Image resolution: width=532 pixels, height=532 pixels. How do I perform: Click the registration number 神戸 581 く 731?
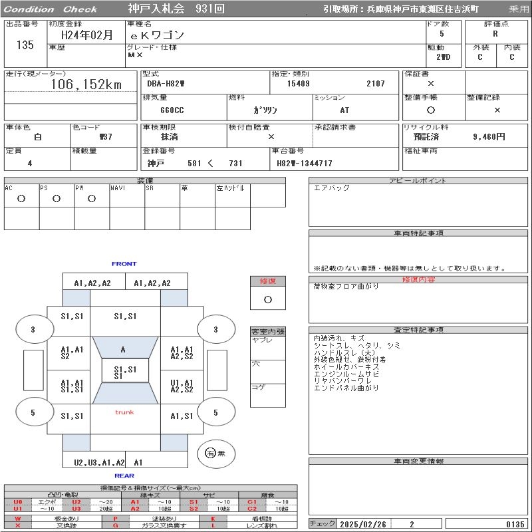[195, 163]
